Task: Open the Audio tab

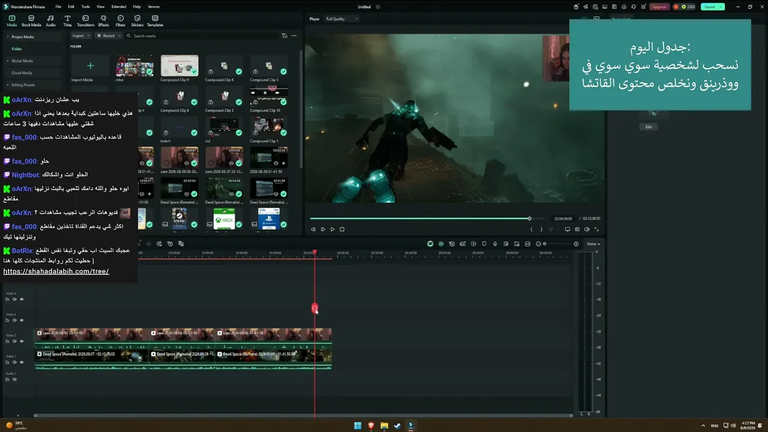Action: click(50, 21)
